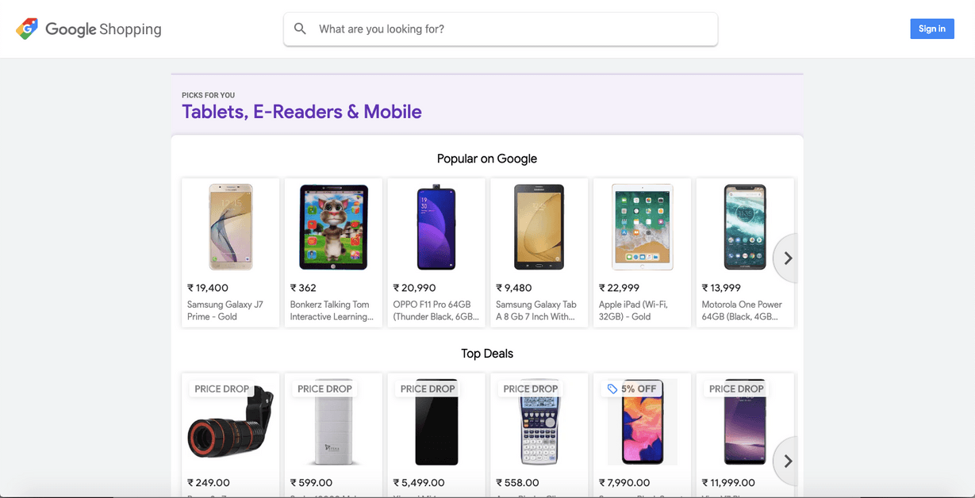This screenshot has width=975, height=498.
Task: Click the Sign in button
Action: coord(931,29)
